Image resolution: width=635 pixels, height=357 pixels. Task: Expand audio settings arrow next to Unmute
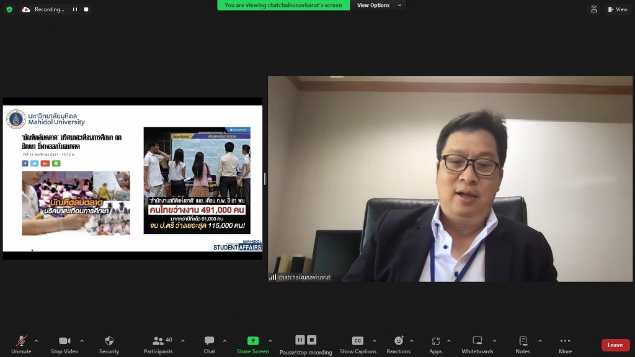37,341
